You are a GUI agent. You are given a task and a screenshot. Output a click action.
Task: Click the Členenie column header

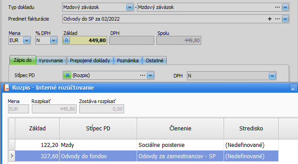coord(180,128)
